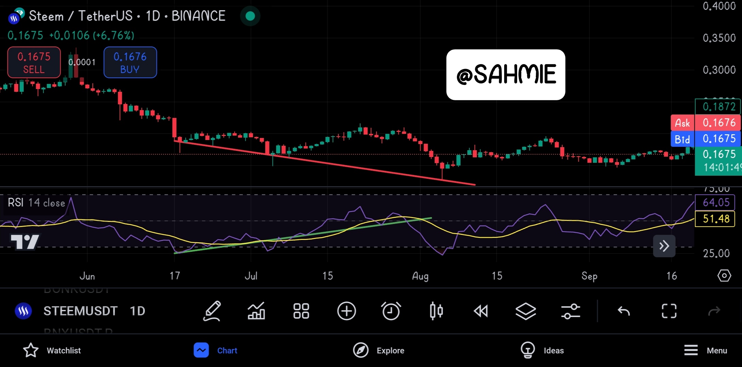The image size is (742, 367).
Task: Open the alert clock icon
Action: [391, 311]
